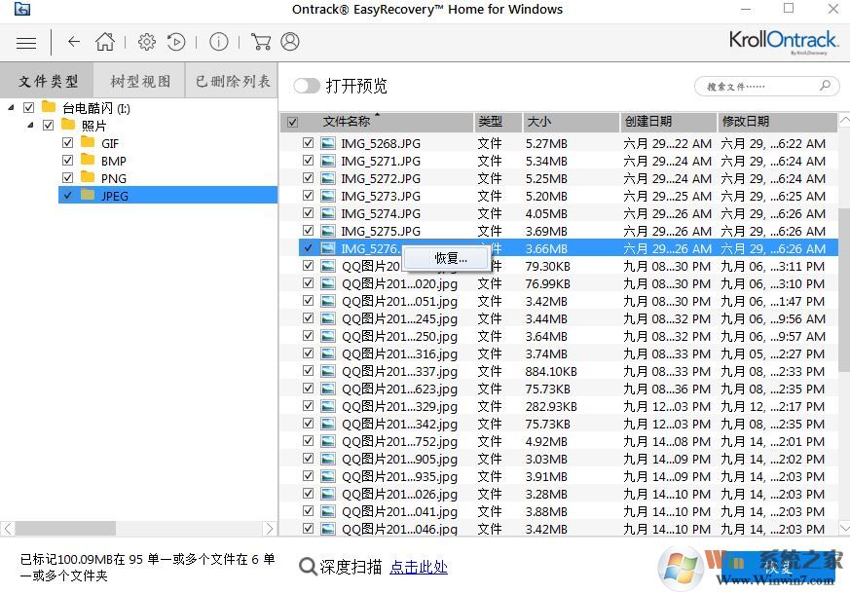Click the back arrow navigation icon

[73, 42]
